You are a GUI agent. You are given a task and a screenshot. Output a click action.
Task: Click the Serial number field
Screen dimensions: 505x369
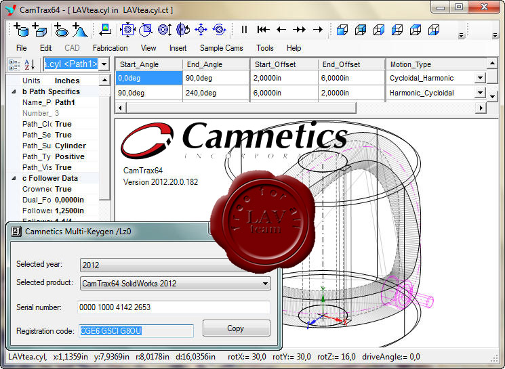tap(174, 307)
